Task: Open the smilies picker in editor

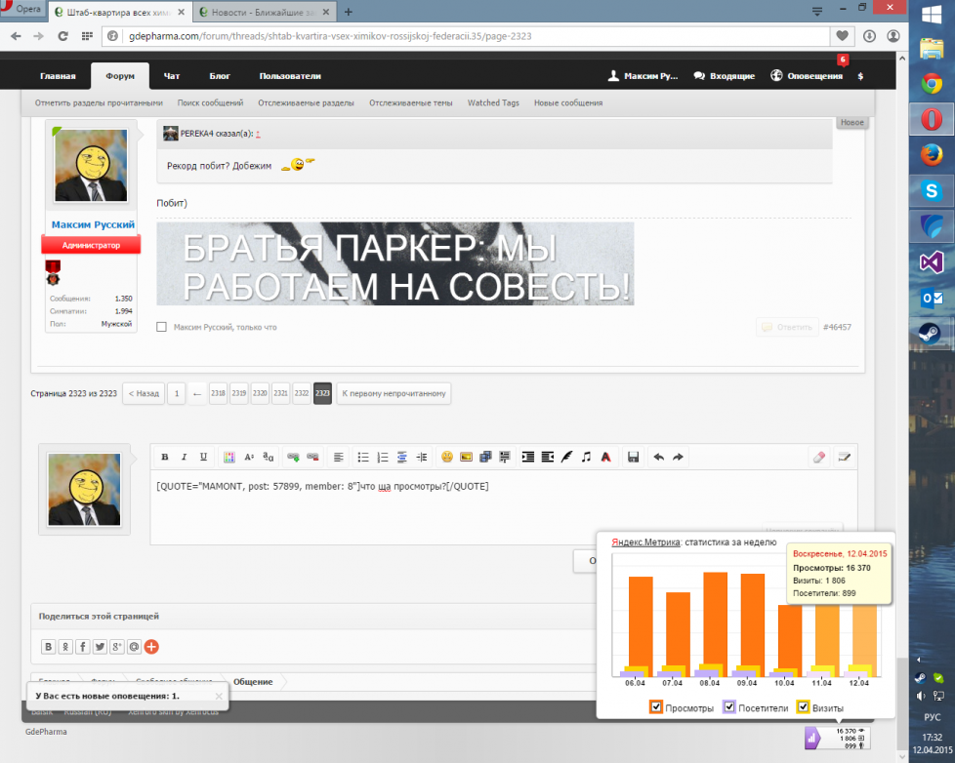Action: pos(446,457)
